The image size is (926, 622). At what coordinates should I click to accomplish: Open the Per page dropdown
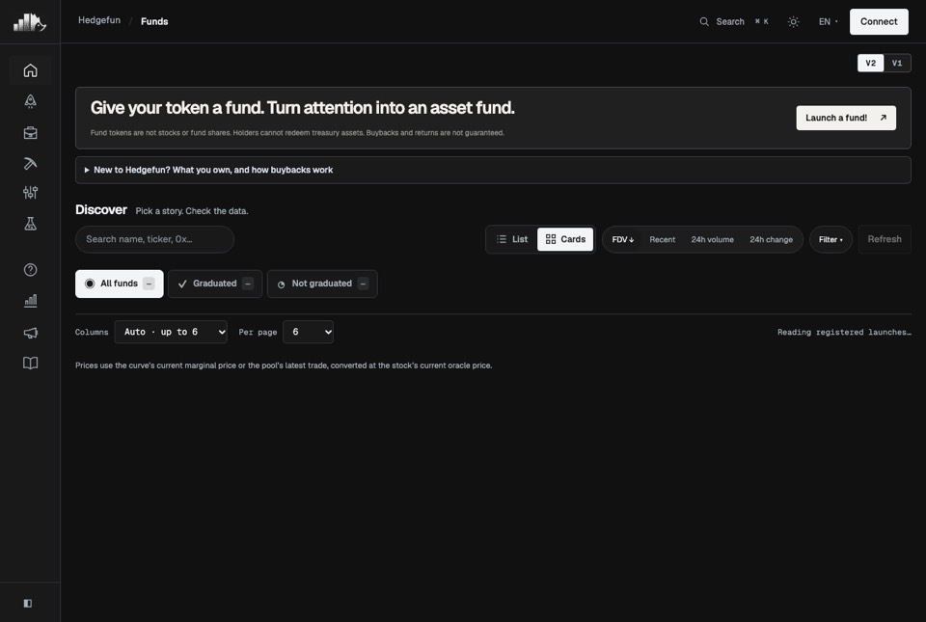tap(309, 332)
